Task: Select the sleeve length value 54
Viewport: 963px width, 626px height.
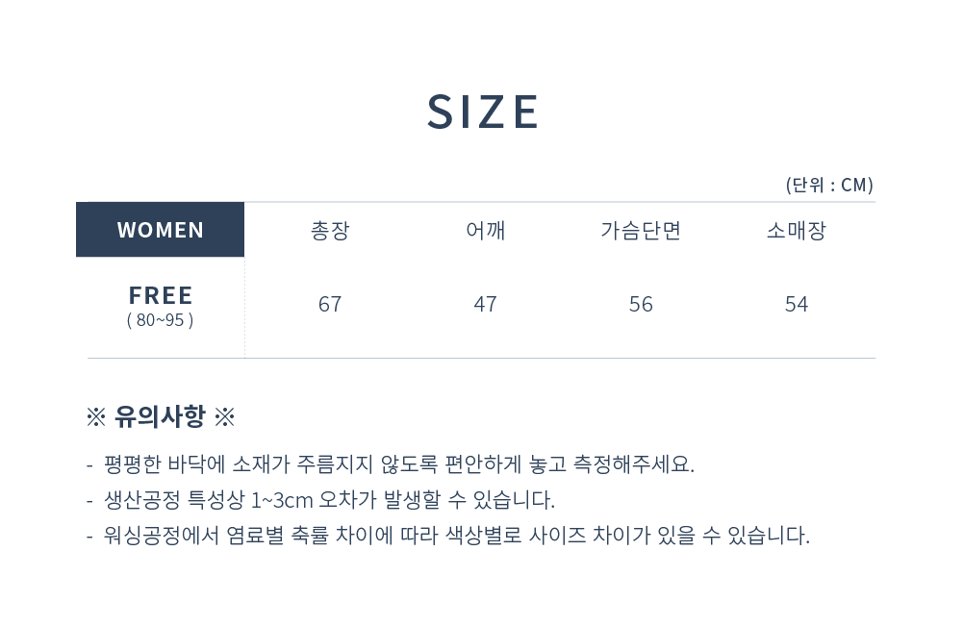Action: tap(797, 304)
